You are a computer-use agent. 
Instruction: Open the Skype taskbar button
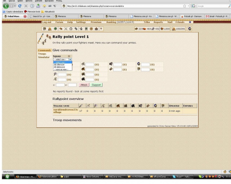click(182, 177)
